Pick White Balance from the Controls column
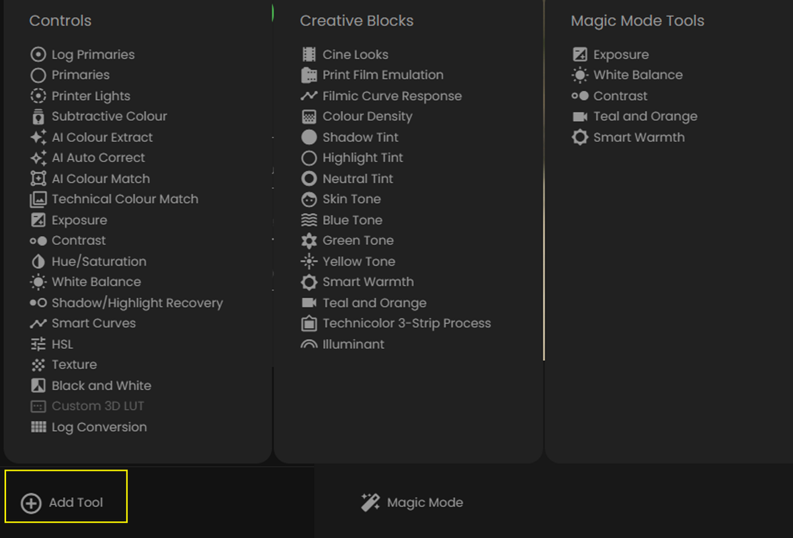Screen dimensions: 793x538 (85, 282)
